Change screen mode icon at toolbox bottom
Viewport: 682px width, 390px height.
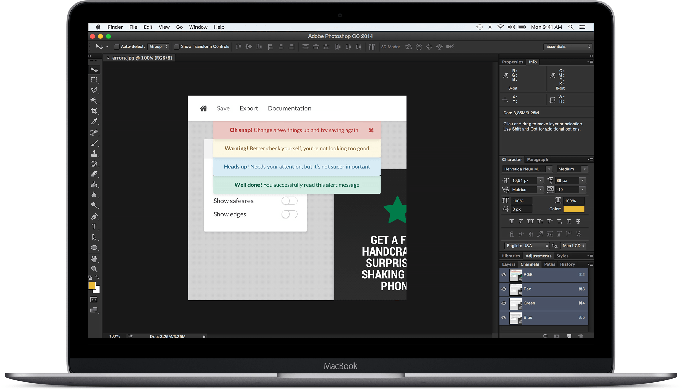coord(94,310)
